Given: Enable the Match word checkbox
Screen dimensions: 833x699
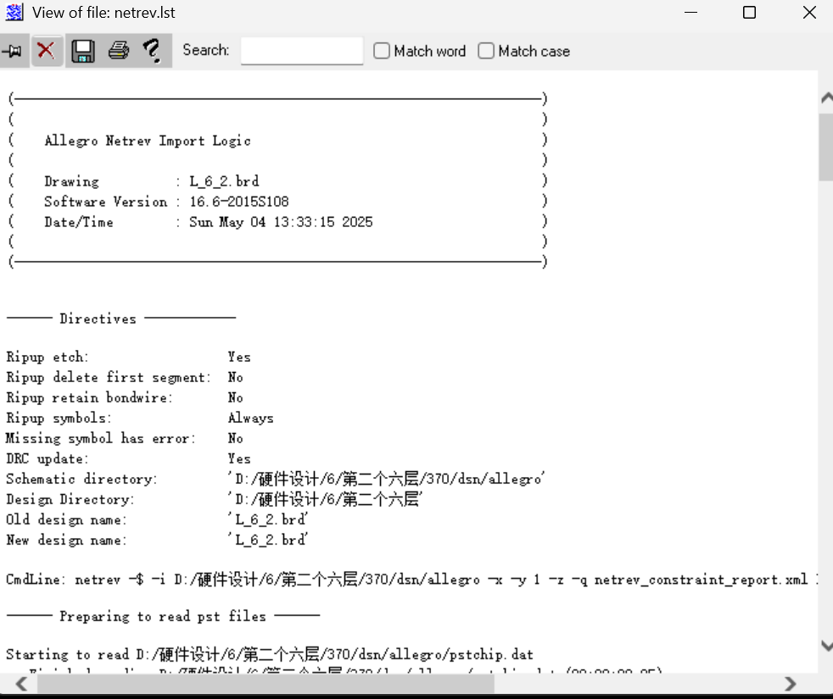Looking at the screenshot, I should point(382,51).
